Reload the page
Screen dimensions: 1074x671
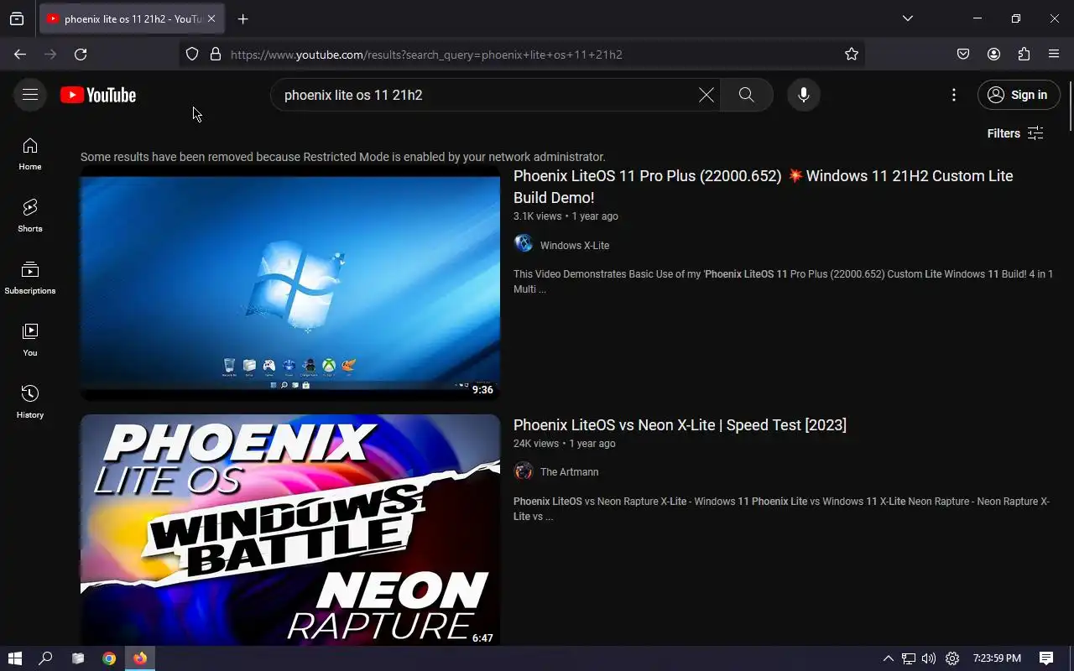click(81, 54)
